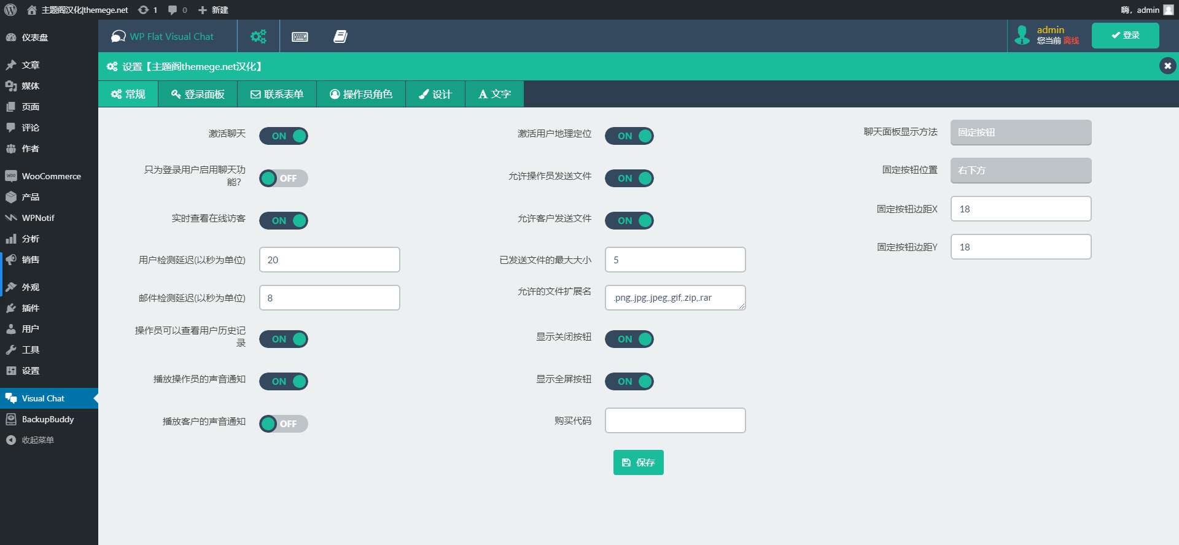Enable 播放客户的声音通知 switch
Viewport: 1179px width, 545px height.
coord(284,423)
